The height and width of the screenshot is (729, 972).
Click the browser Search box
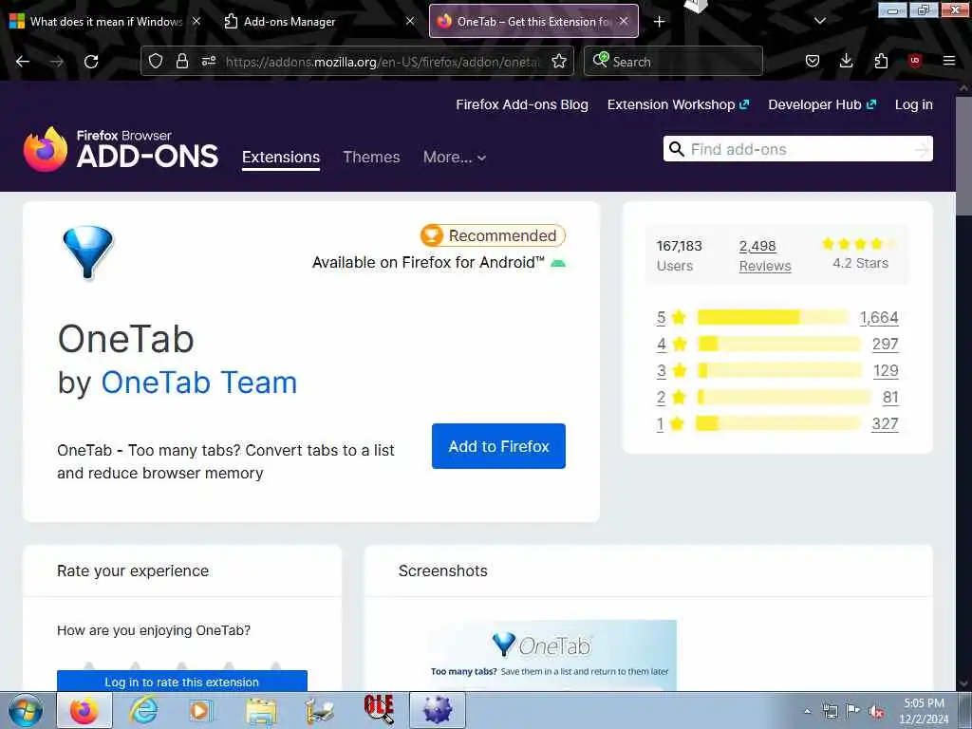point(673,62)
